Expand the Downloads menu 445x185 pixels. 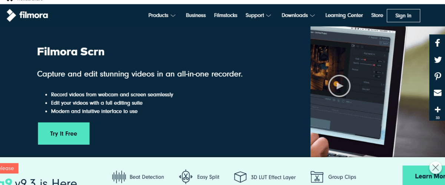coord(298,16)
